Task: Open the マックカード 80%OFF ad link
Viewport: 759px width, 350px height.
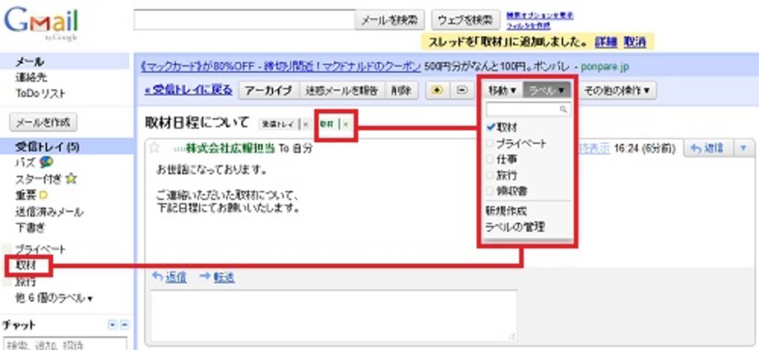Action: pyautogui.click(x=281, y=66)
